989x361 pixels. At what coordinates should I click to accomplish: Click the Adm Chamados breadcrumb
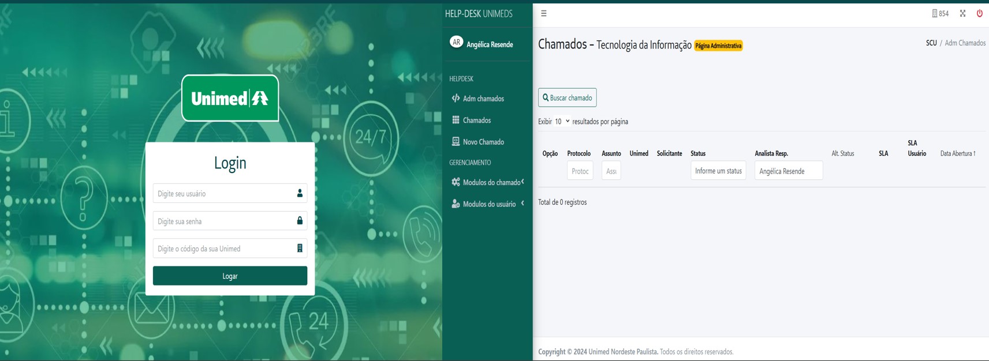[965, 43]
